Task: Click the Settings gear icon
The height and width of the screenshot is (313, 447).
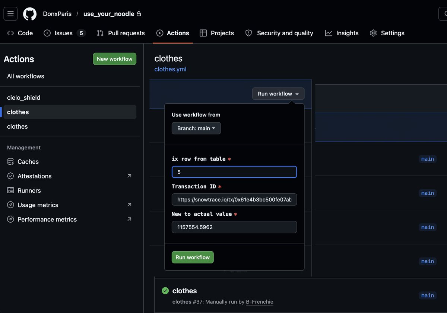Action: click(373, 33)
